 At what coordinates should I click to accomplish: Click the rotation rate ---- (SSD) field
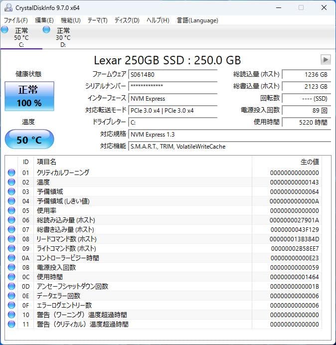(x=307, y=98)
